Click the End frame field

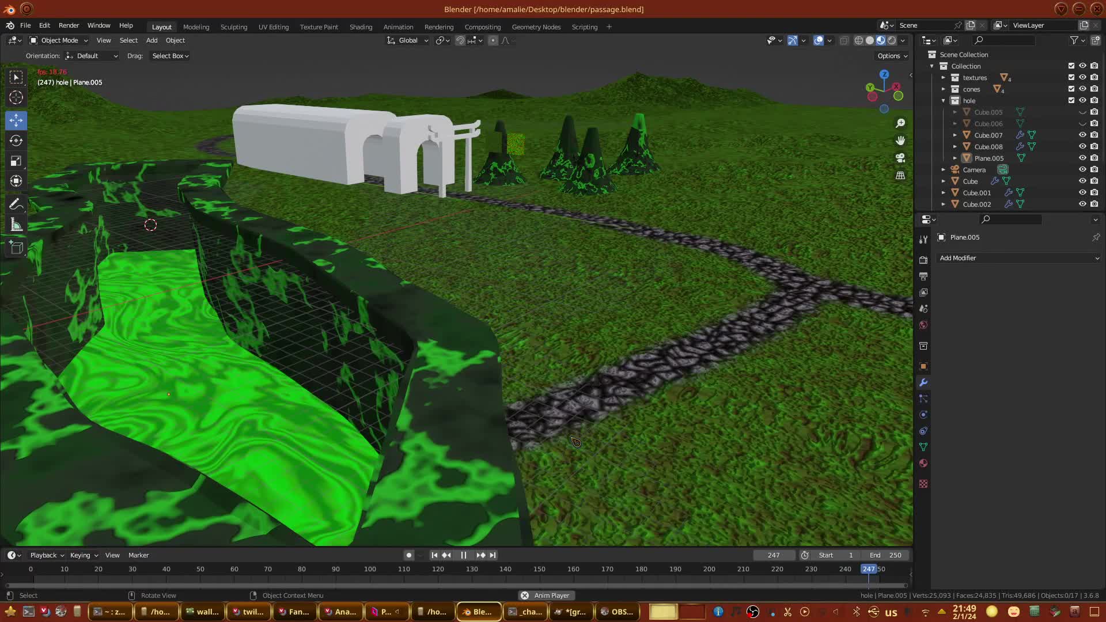click(x=886, y=555)
